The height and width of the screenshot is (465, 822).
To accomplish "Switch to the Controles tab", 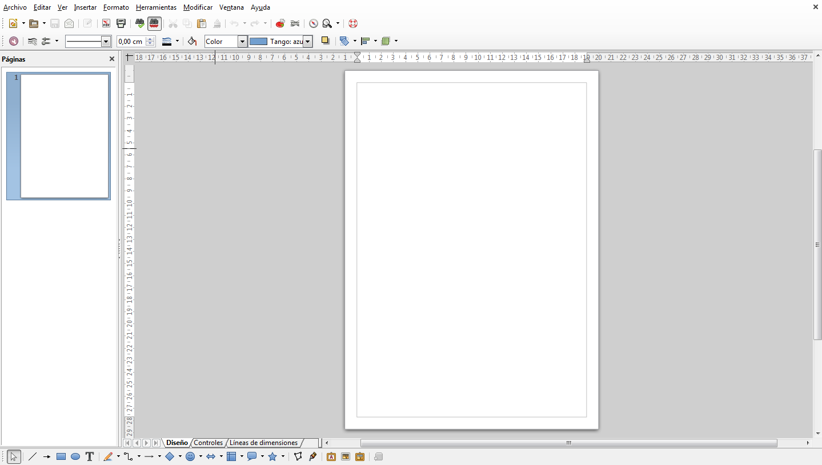I will [x=208, y=443].
